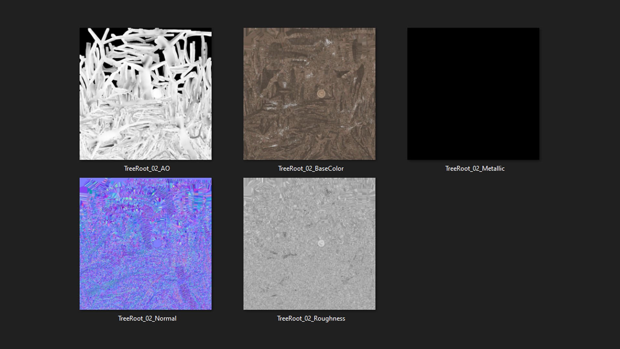Viewport: 620px width, 349px height.
Task: Select the TreeRoot_02_AO texture thumbnail
Action: tap(145, 94)
